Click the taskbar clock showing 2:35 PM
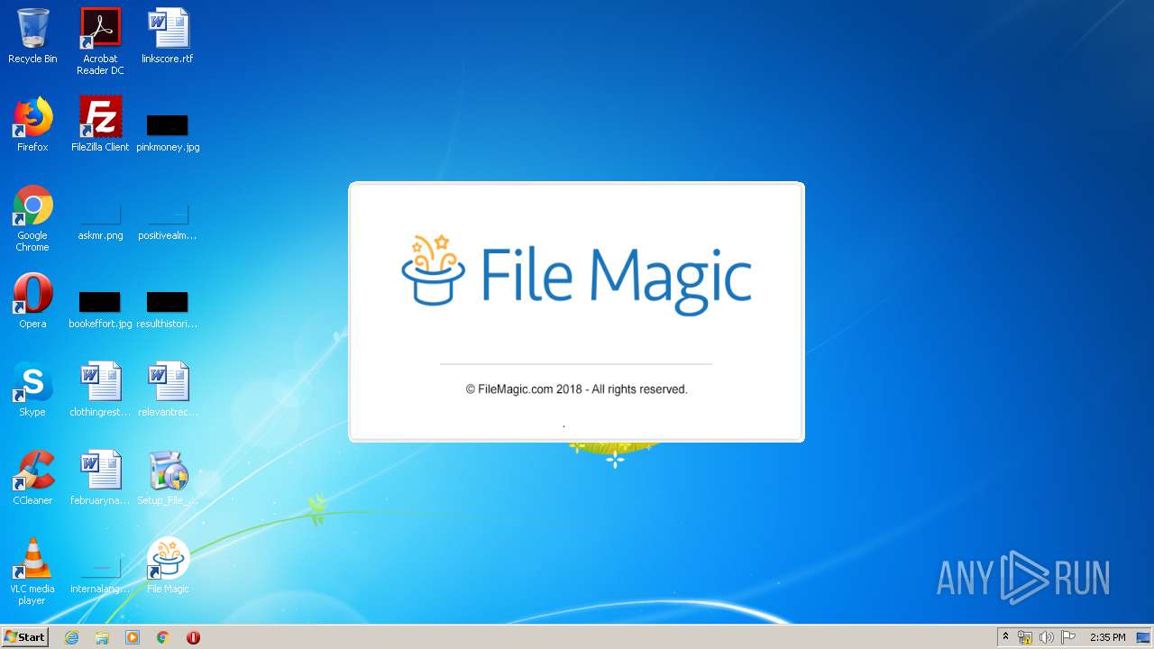This screenshot has height=649, width=1154. click(x=1107, y=637)
